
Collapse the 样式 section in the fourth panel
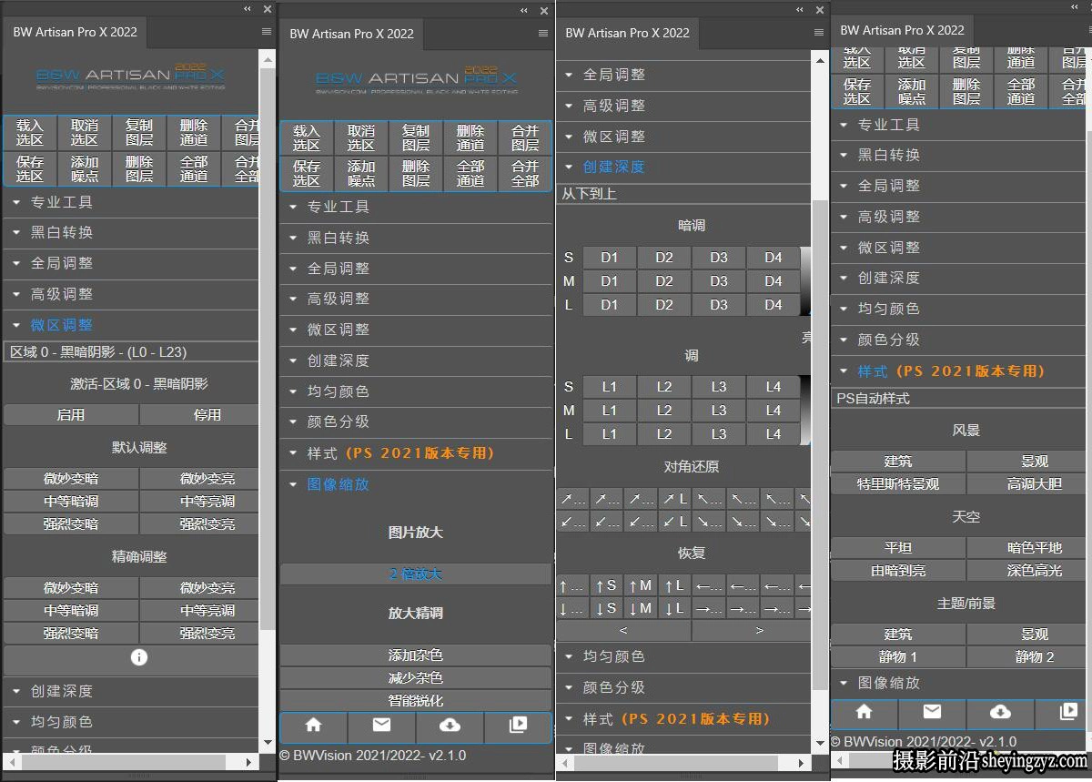(x=959, y=371)
